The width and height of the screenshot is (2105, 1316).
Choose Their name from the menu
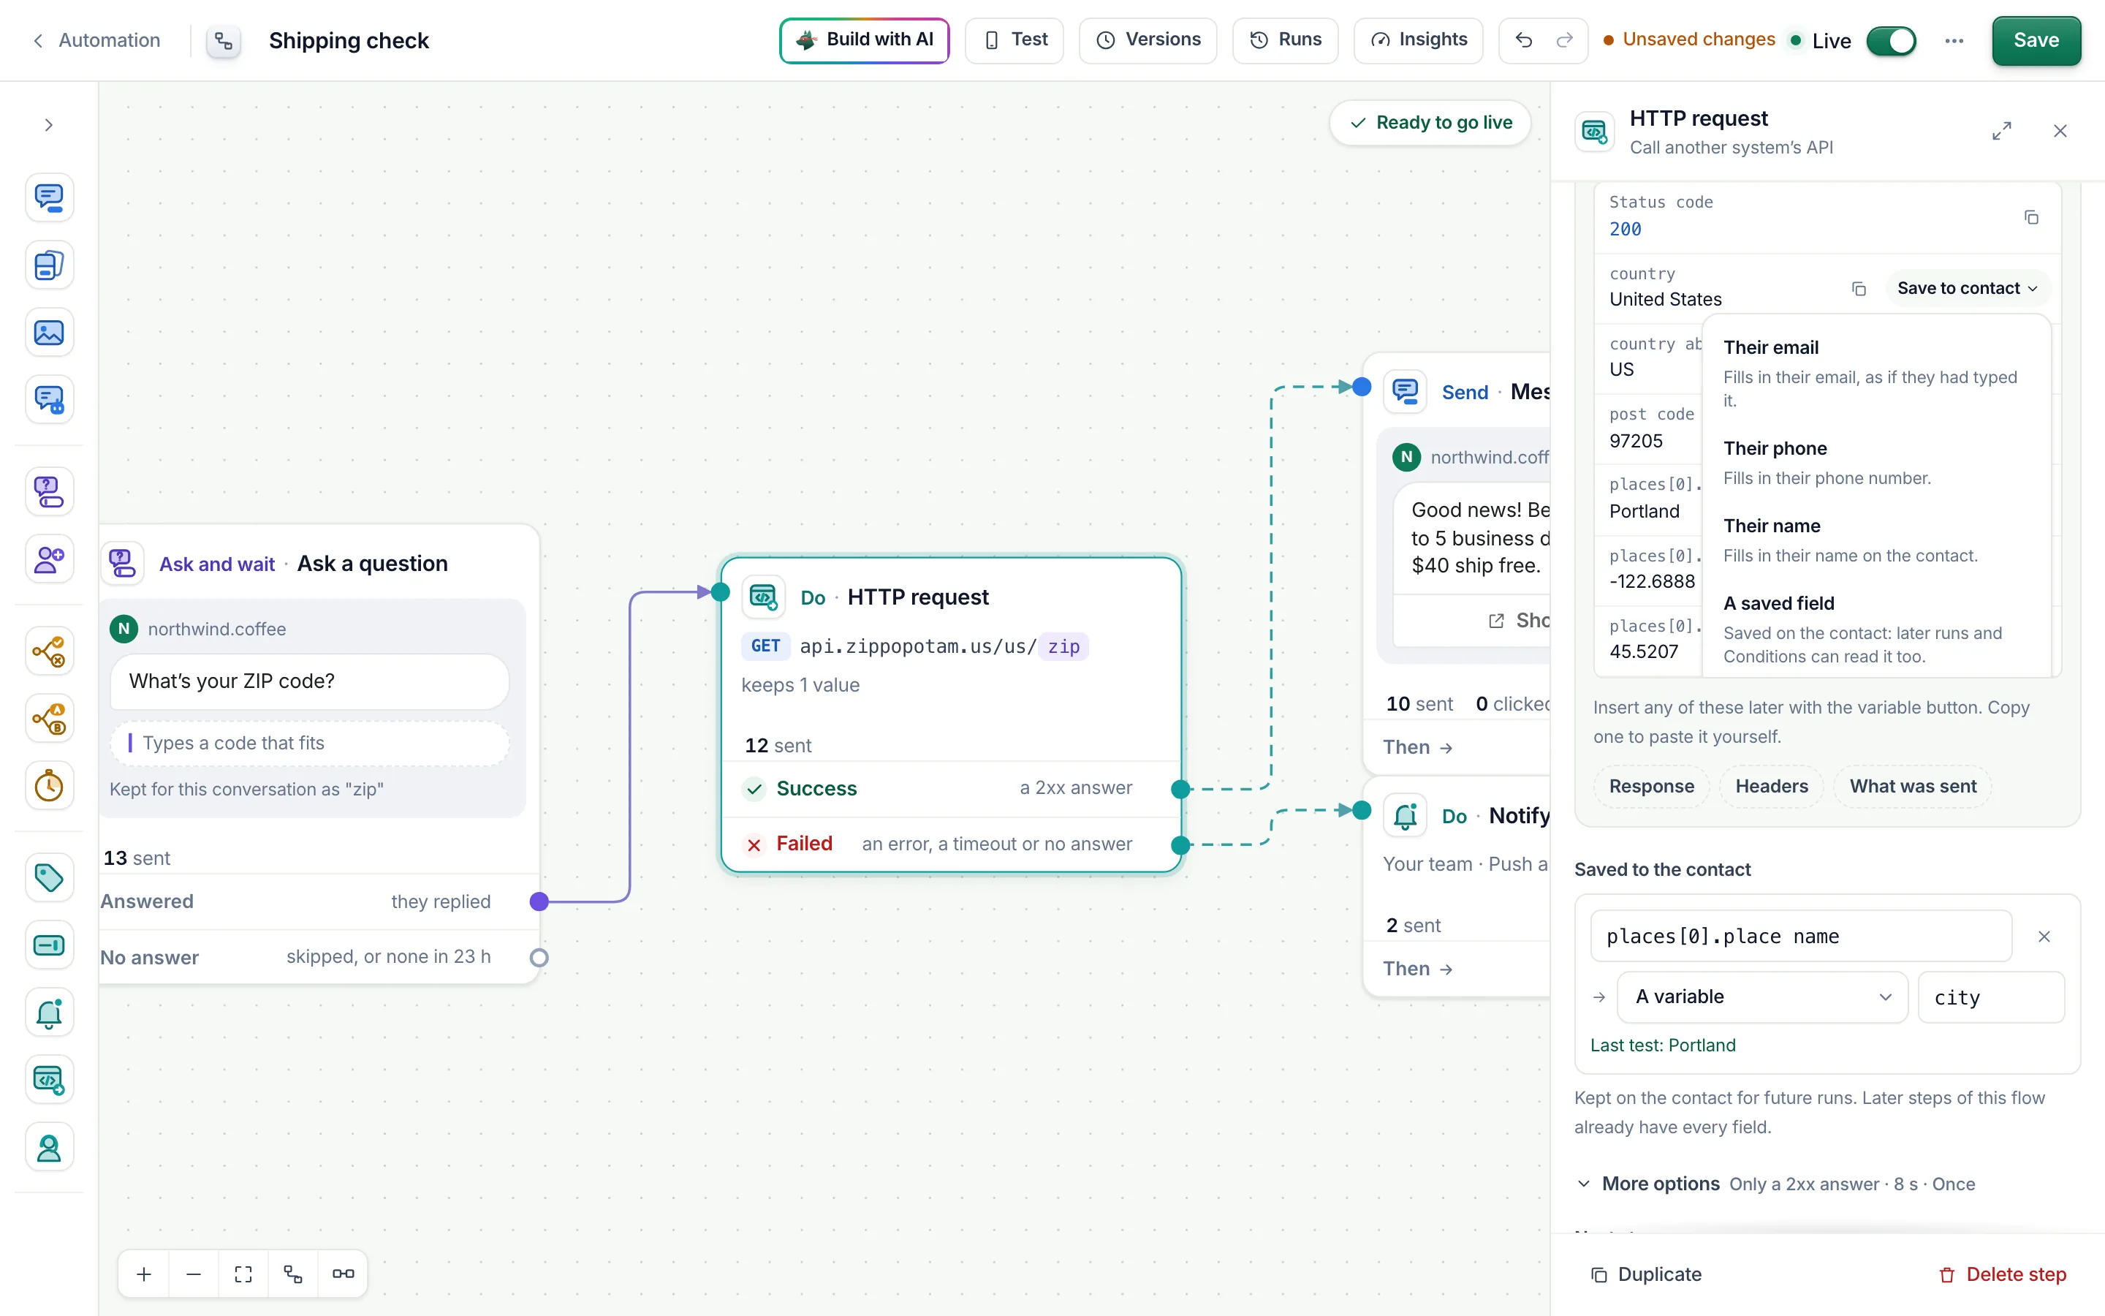pyautogui.click(x=1875, y=540)
